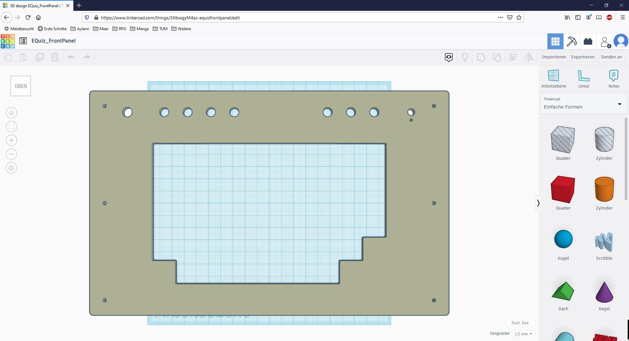Image resolution: width=629 pixels, height=341 pixels.
Task: Open the Weitere bookmarks folder
Action: (x=181, y=29)
